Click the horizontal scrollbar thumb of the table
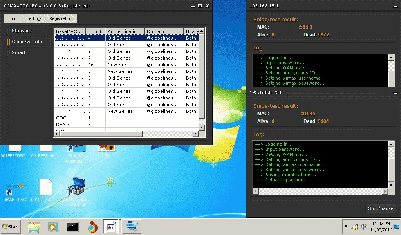The height and width of the screenshot is (235, 401). click(x=101, y=134)
